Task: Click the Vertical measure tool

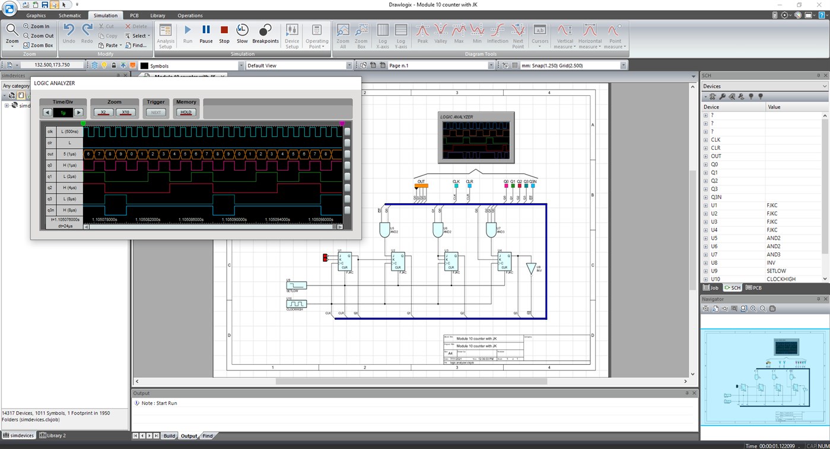Action: [x=564, y=34]
